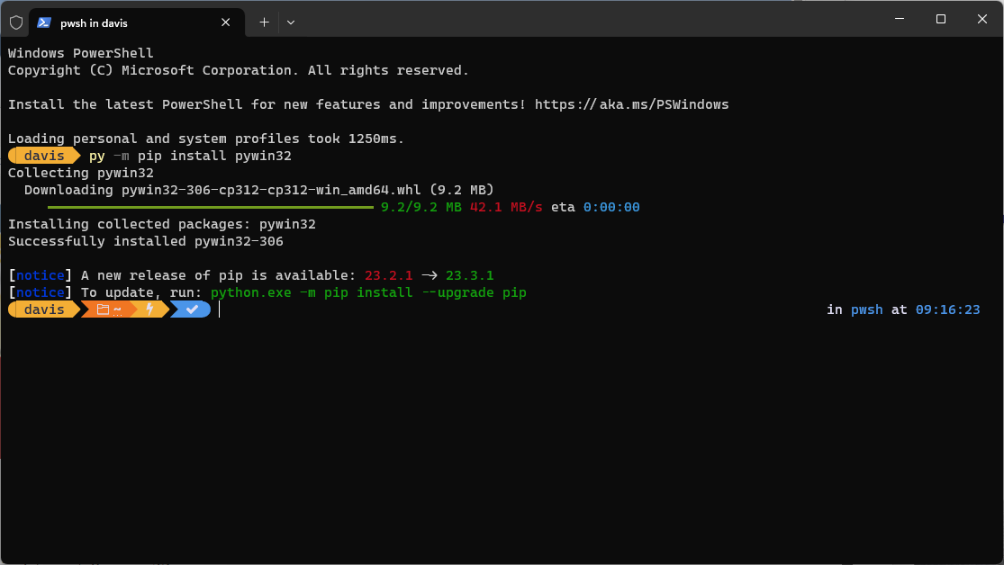The height and width of the screenshot is (565, 1004).
Task: Click the pwsh label in the right prompt
Action: [x=866, y=309]
